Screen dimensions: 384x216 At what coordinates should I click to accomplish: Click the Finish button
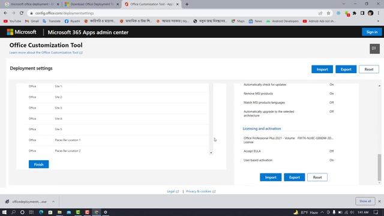[38, 164]
